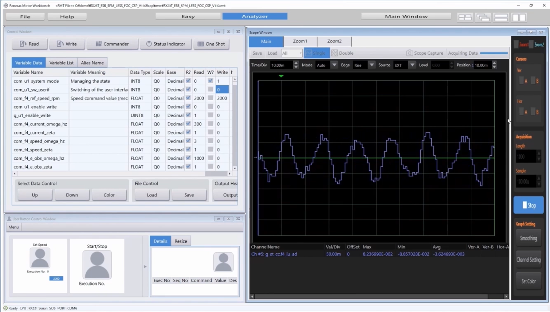
Task: Select the horizontal split layout icon
Action: pyautogui.click(x=501, y=17)
